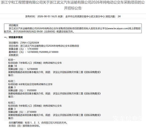
Task: Click the bid deadline 2026年08月26日 09:00
Action: (30, 32)
